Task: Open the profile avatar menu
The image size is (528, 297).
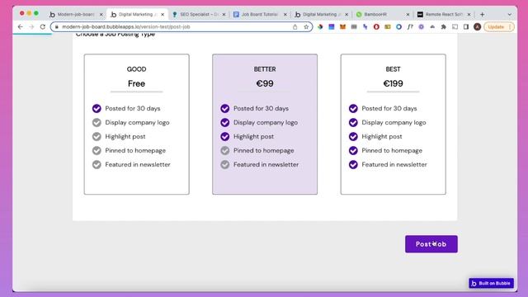Action: point(477,26)
